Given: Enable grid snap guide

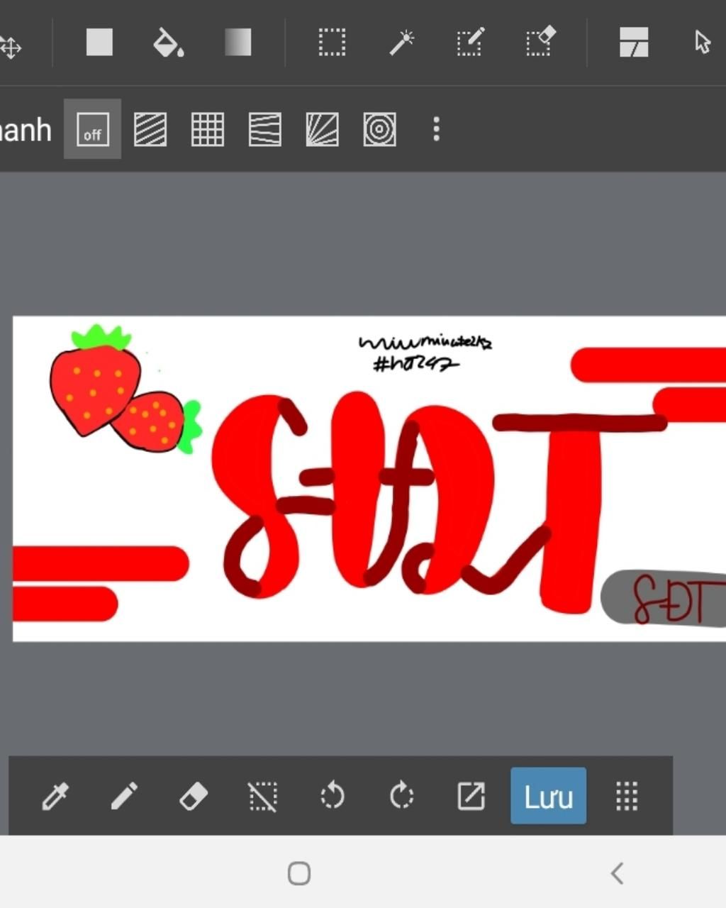Looking at the screenshot, I should point(208,129).
